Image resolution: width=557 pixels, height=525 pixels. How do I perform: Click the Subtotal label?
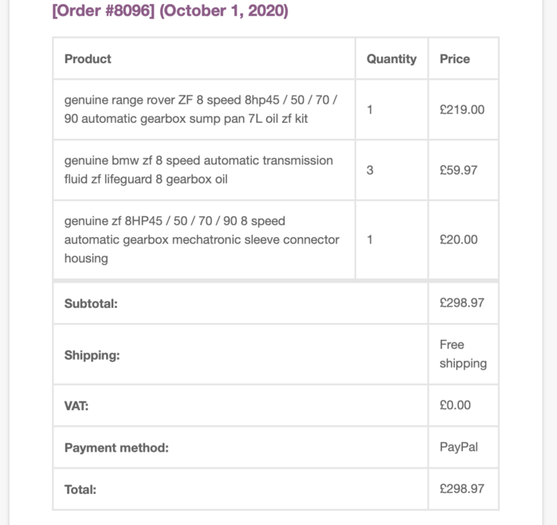click(x=91, y=303)
